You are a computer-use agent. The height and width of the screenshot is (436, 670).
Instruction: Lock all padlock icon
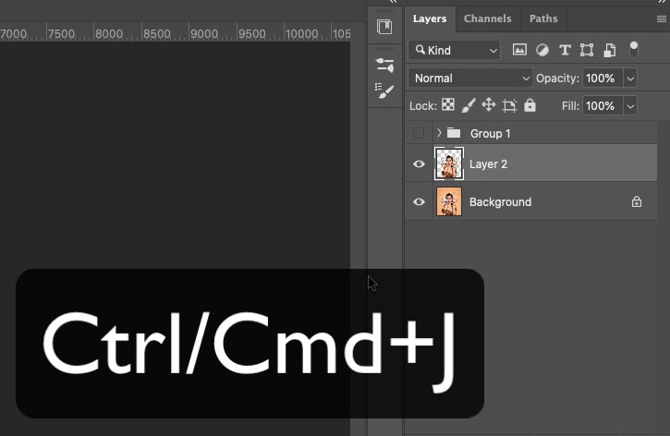pos(530,104)
